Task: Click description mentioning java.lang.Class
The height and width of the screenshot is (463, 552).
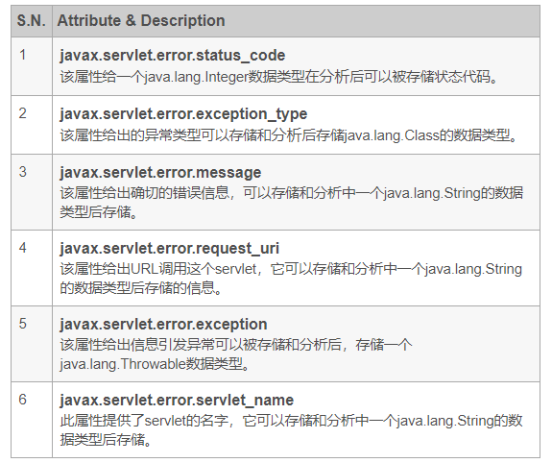Action: (x=288, y=134)
